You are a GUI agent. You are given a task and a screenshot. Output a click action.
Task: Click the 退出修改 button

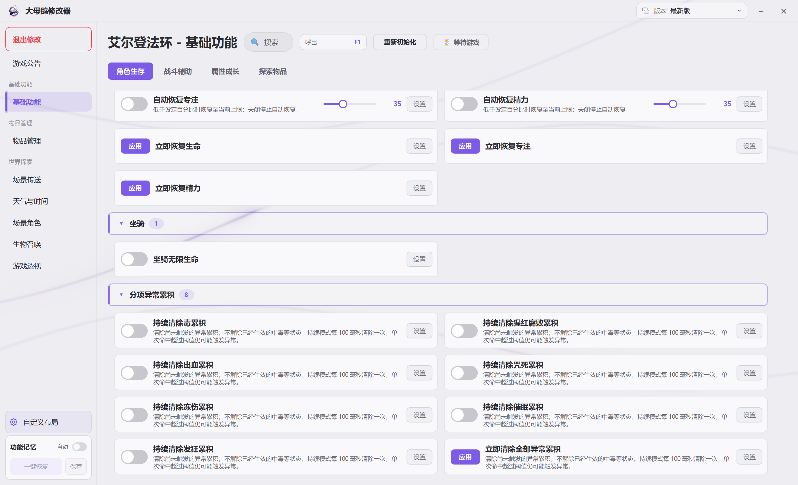[49, 39]
